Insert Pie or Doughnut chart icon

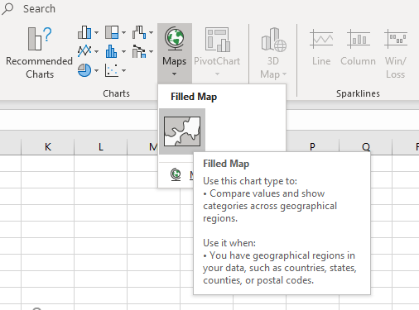pos(84,70)
